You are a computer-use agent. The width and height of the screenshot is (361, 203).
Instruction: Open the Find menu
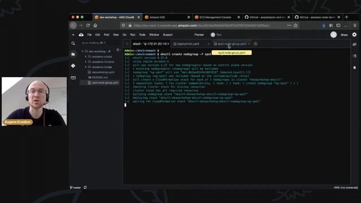107,35
